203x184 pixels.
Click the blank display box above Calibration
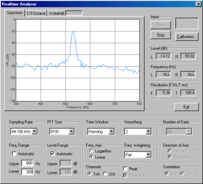[x=187, y=23]
